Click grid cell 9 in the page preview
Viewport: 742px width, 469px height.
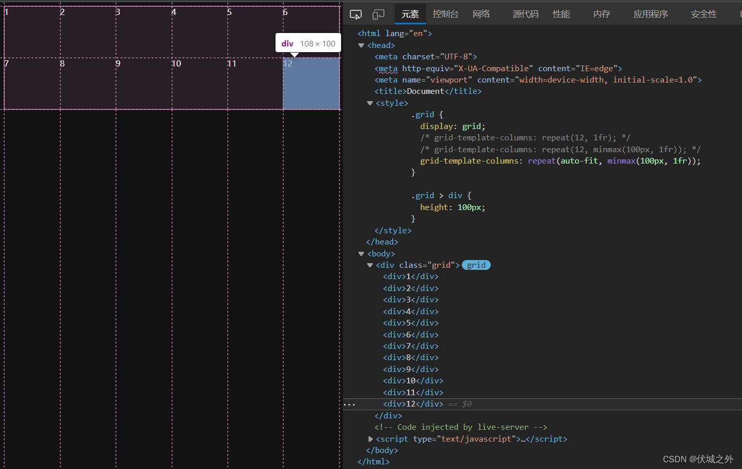point(143,84)
